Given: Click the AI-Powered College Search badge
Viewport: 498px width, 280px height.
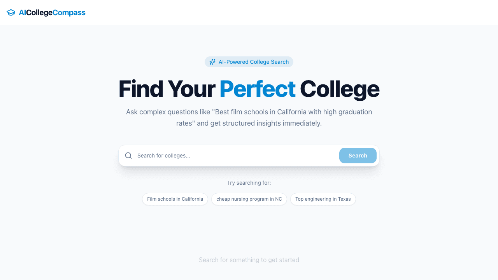Looking at the screenshot, I should (249, 62).
